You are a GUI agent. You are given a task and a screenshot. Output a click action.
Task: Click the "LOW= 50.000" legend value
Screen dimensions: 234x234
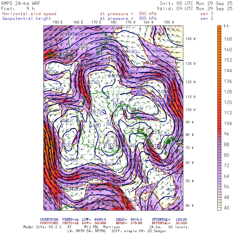click(94, 223)
